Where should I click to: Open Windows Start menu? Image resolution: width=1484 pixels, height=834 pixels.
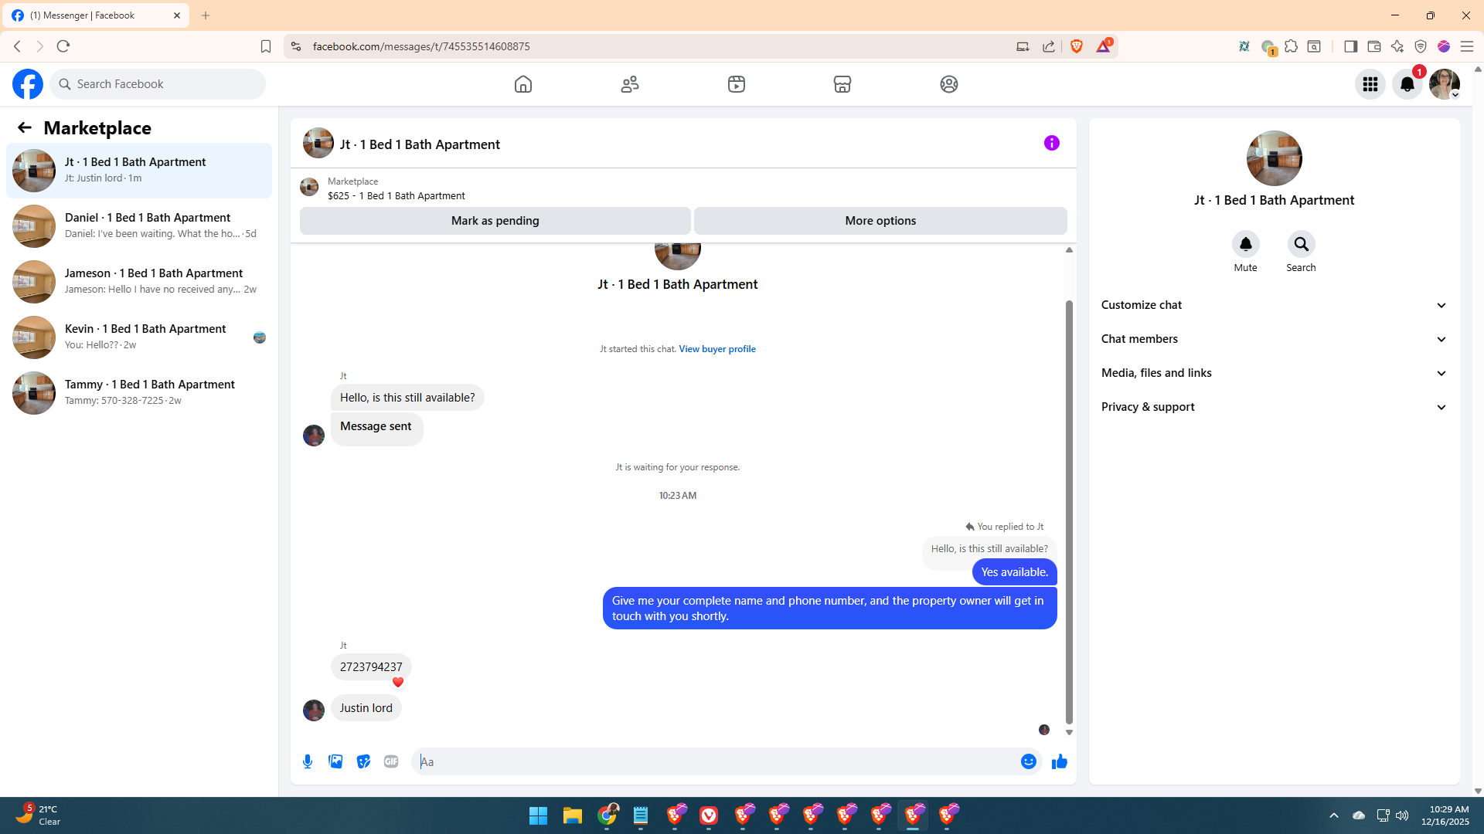538,815
